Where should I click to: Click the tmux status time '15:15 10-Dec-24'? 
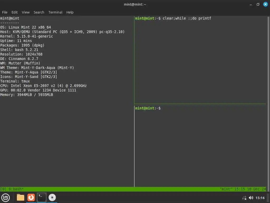point(250,189)
